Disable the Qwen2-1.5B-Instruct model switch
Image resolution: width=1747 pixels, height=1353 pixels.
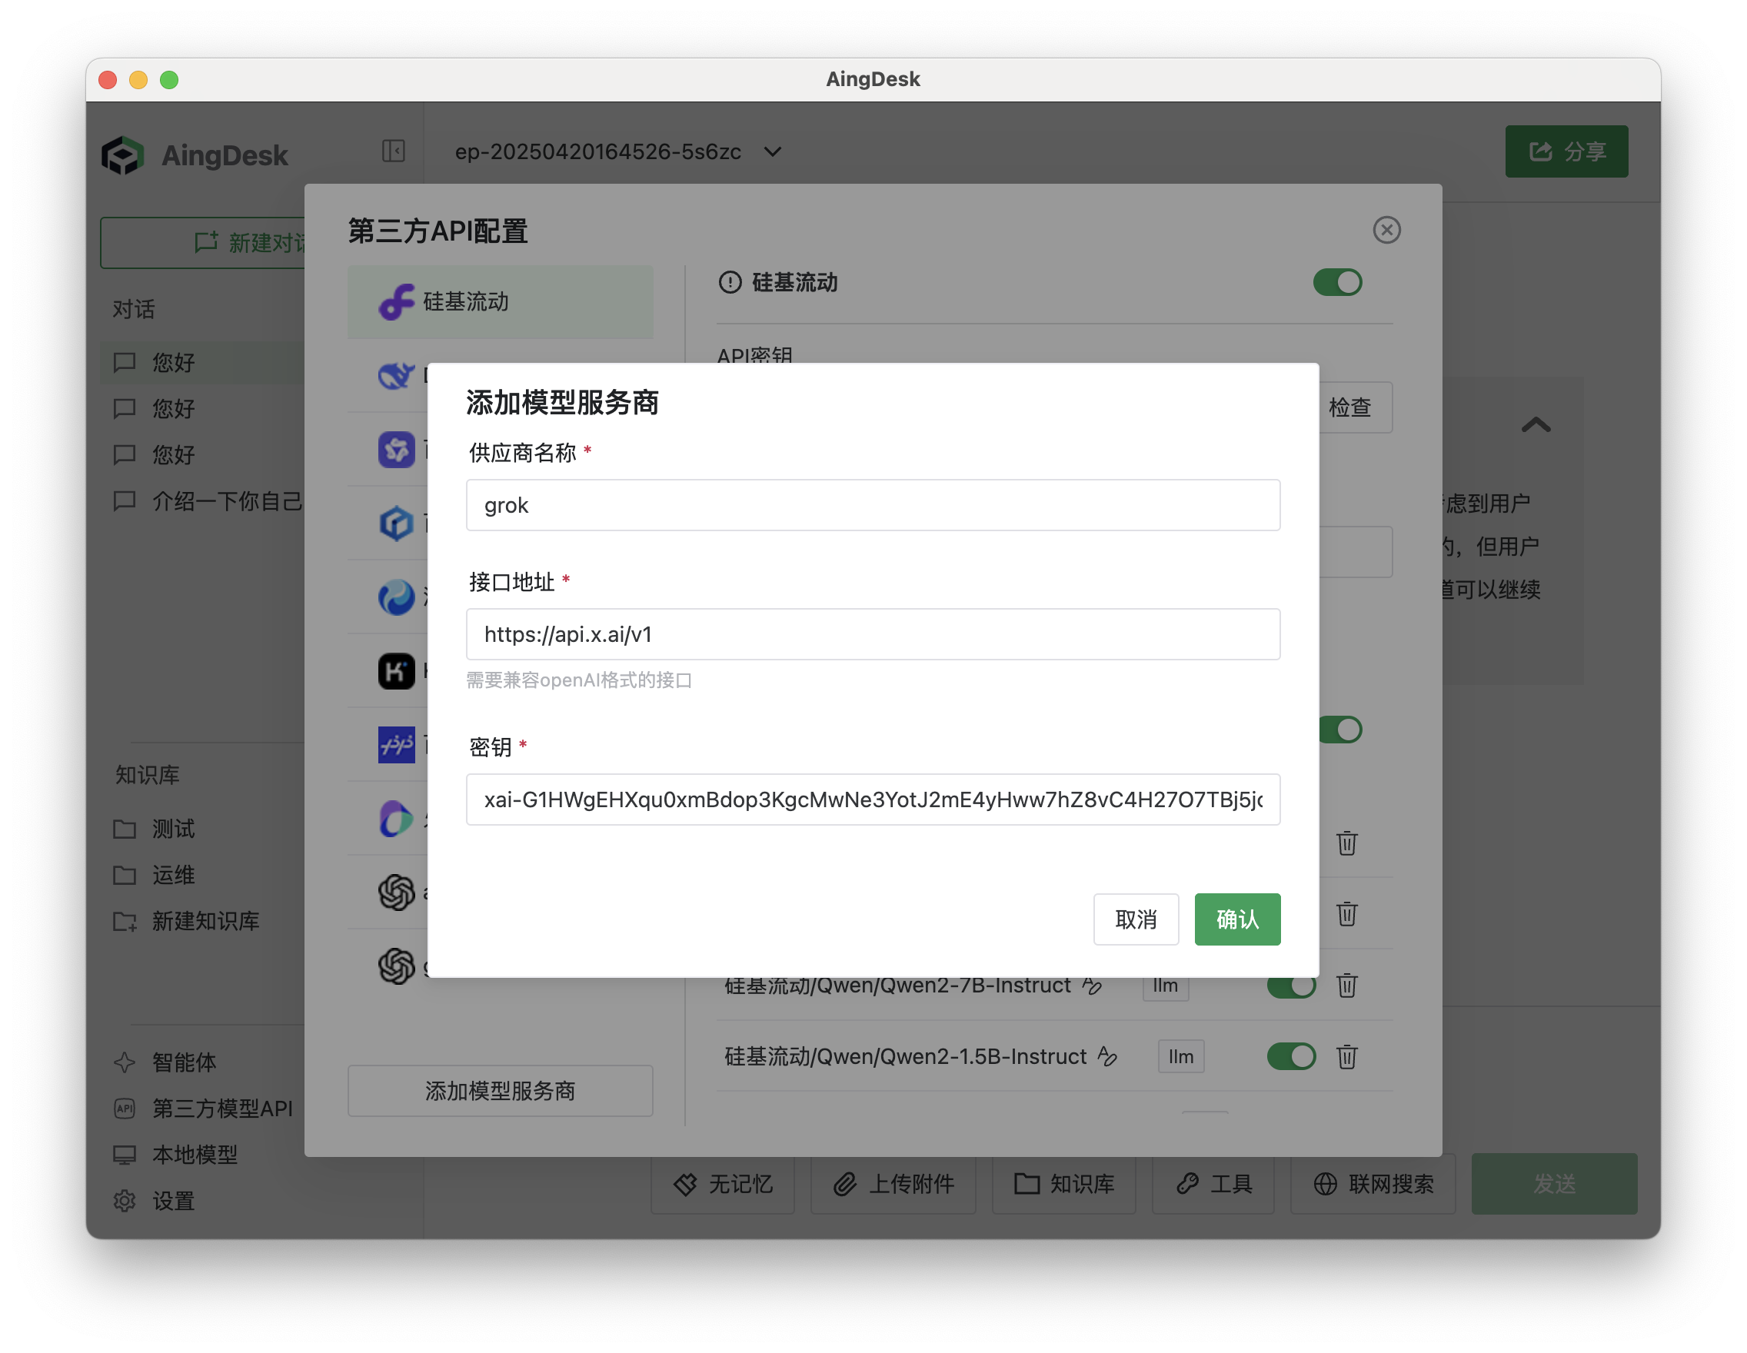click(1290, 1056)
